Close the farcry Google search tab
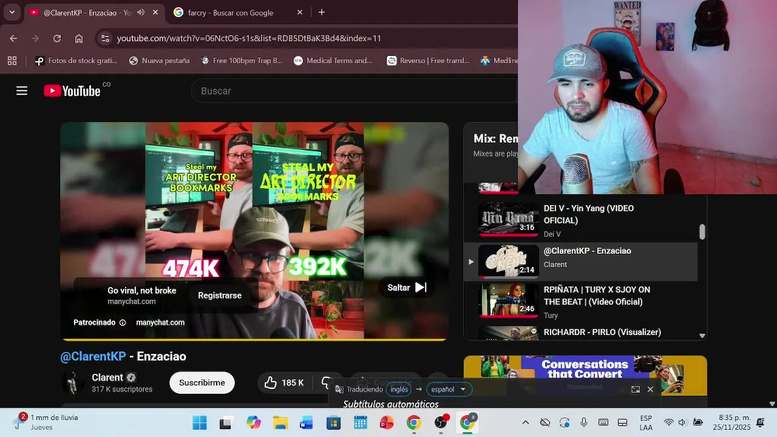The height and width of the screenshot is (437, 777). 300,12
